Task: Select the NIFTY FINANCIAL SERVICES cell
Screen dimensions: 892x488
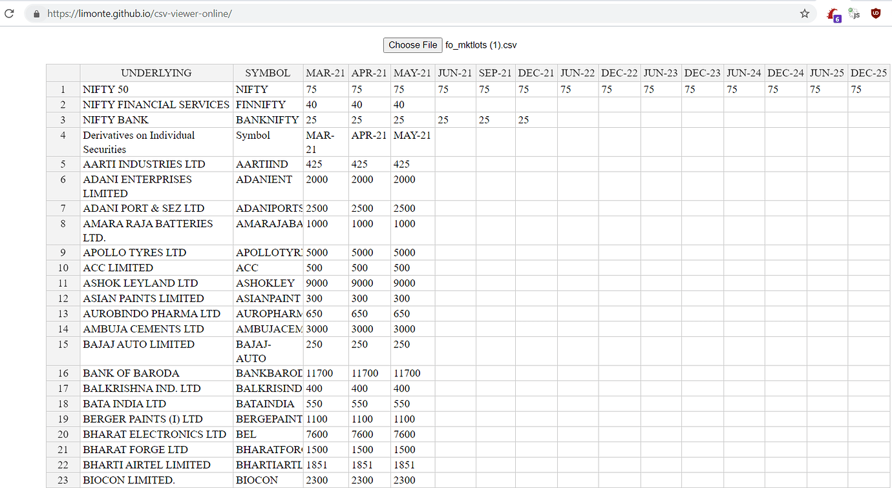Action: point(156,105)
